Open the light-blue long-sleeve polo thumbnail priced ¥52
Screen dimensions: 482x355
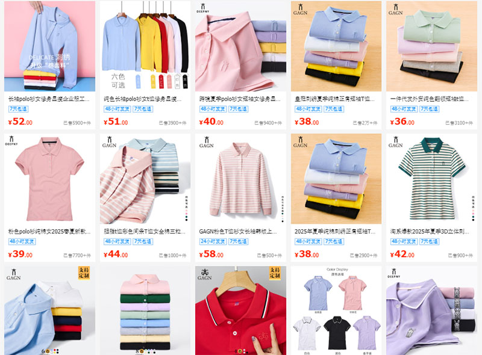point(50,46)
